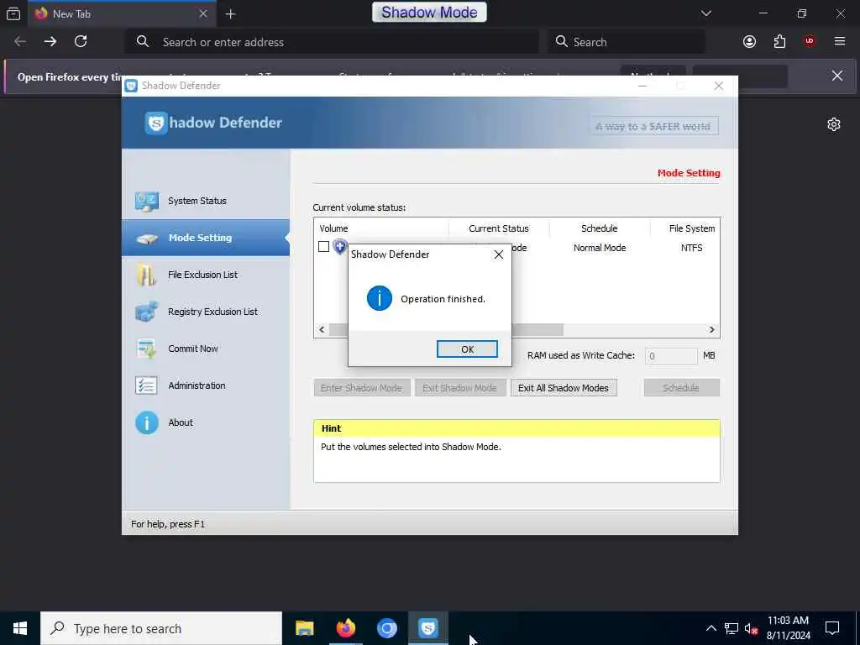Minimize the Shadow Defender main window
Image resolution: width=860 pixels, height=645 pixels.
pyautogui.click(x=642, y=86)
